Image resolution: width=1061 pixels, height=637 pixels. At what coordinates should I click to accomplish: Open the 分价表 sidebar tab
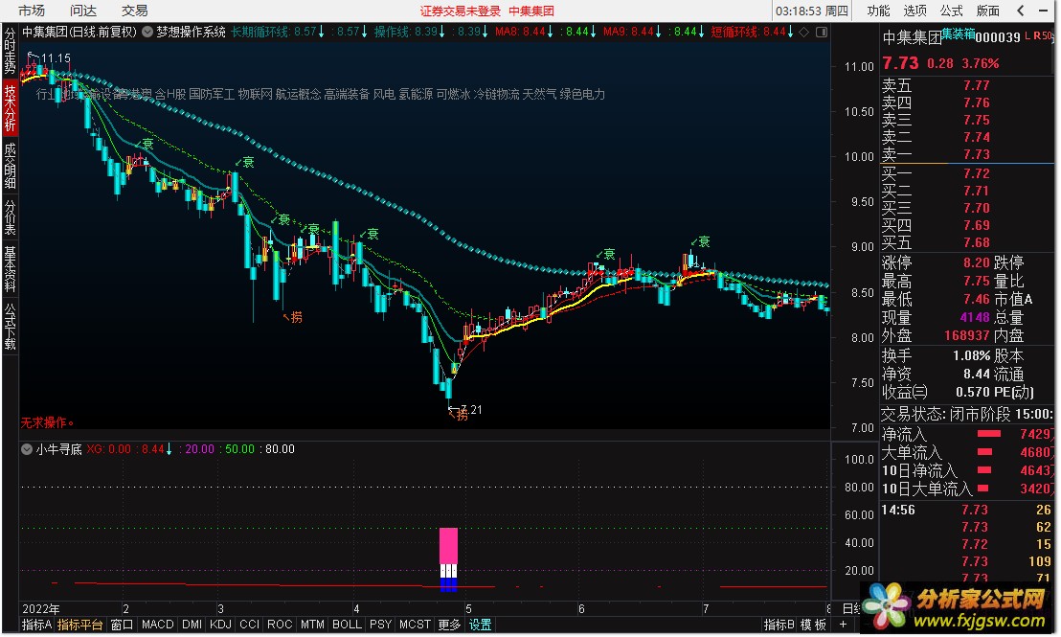[11, 216]
